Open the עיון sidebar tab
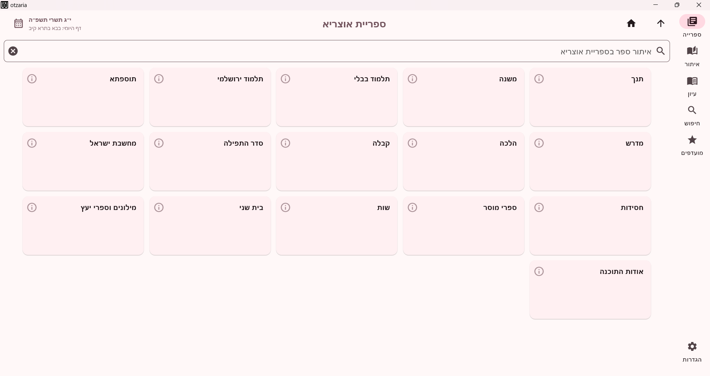Viewport: 710px width, 376px height. 692,86
